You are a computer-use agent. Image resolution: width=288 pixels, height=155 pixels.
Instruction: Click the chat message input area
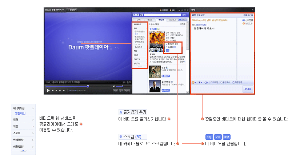click(x=217, y=89)
